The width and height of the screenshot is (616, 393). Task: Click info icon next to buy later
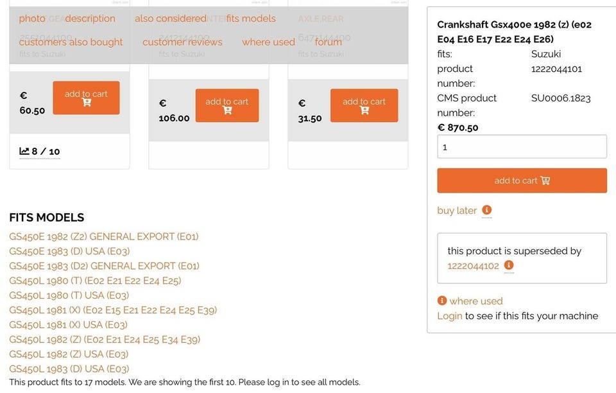pos(486,210)
